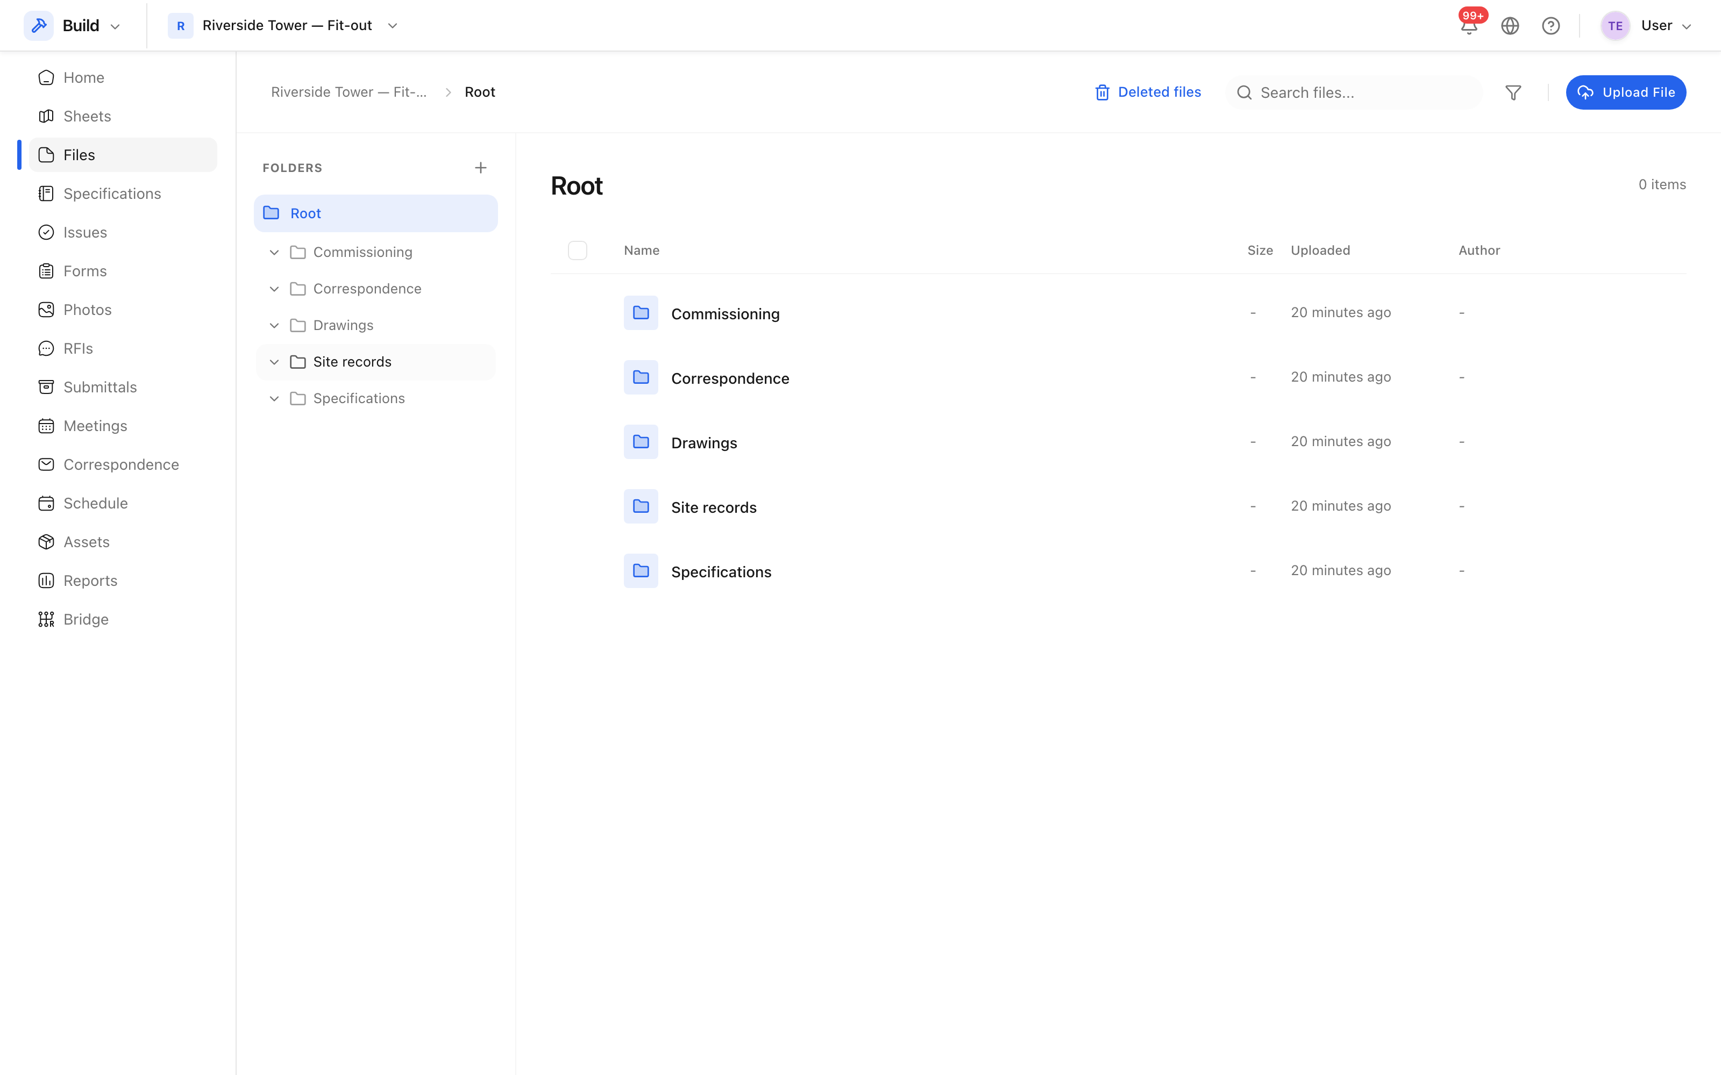Open the Deleted files link
Image resolution: width=1721 pixels, height=1075 pixels.
(1148, 92)
